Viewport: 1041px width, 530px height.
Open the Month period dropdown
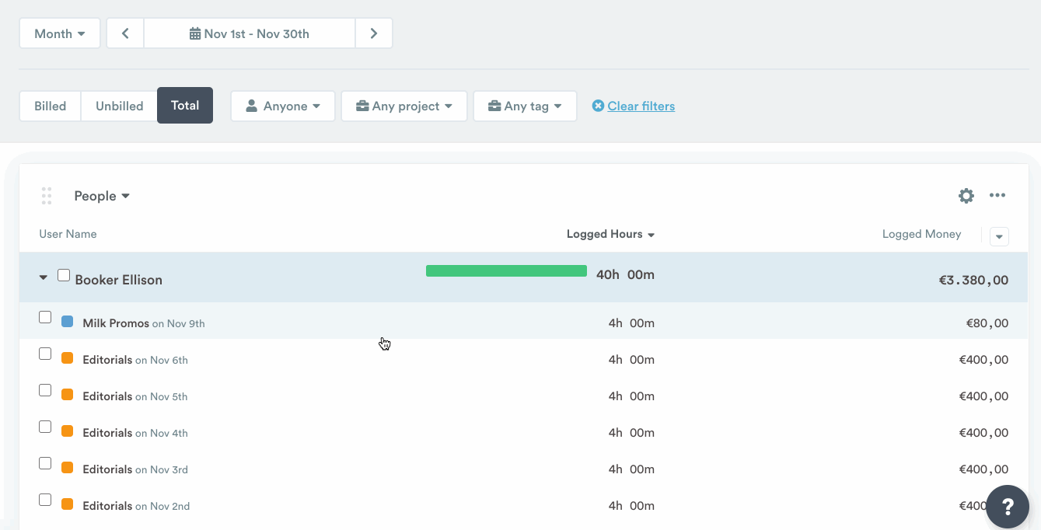pyautogui.click(x=60, y=33)
